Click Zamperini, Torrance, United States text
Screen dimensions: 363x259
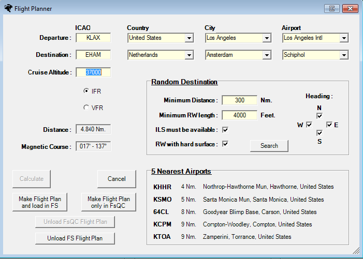[x=247, y=237]
